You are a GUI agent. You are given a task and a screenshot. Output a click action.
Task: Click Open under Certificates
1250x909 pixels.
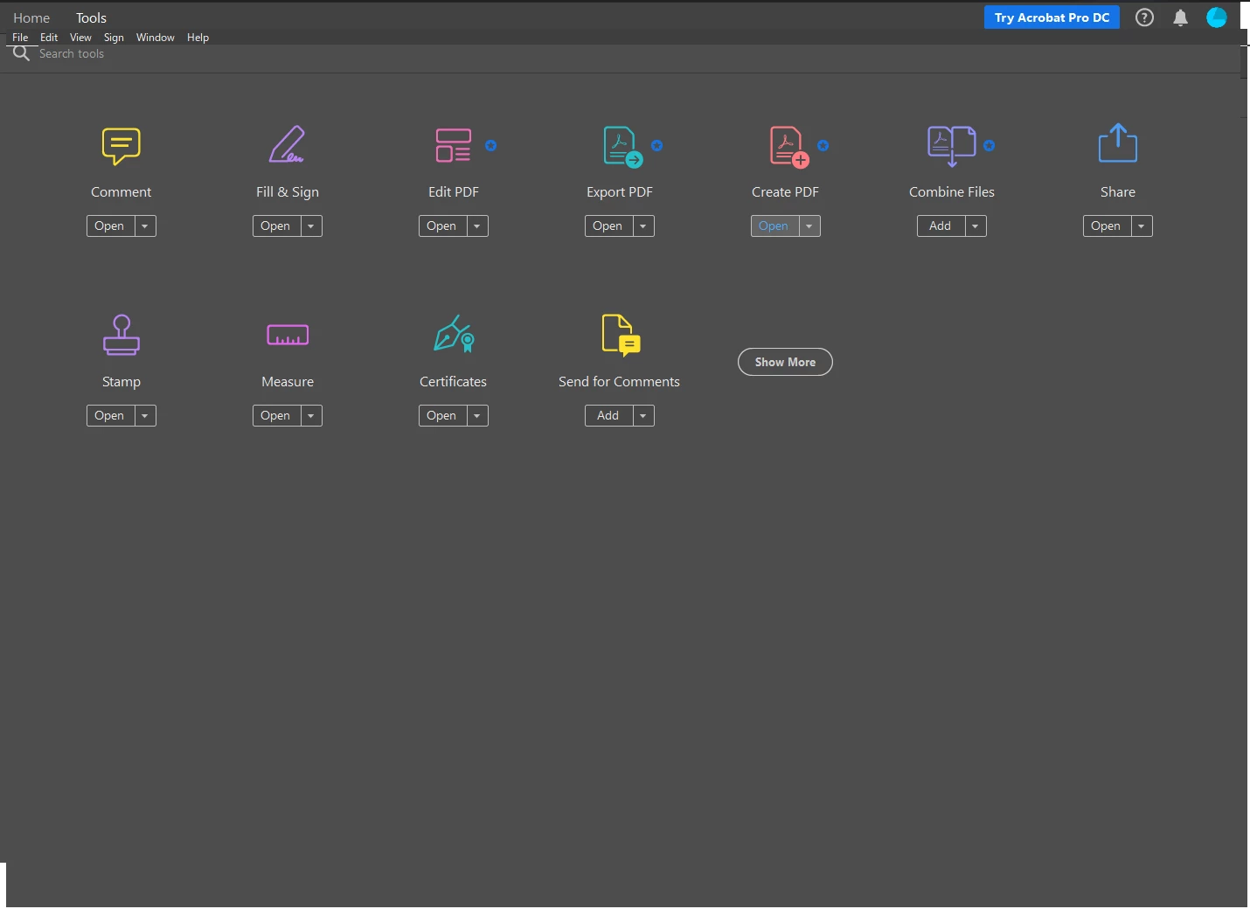click(x=442, y=416)
